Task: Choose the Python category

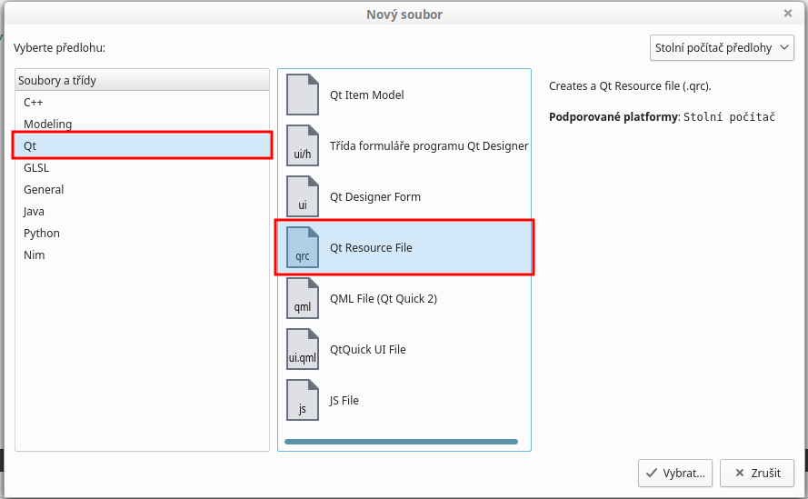Action: 142,233
